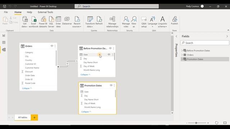
Task: Open the Get data source list
Action: point(25,22)
